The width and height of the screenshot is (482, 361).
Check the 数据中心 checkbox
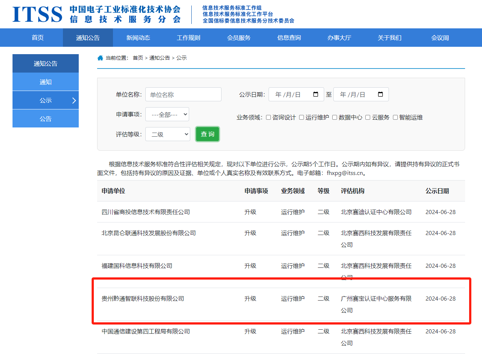tap(335, 118)
